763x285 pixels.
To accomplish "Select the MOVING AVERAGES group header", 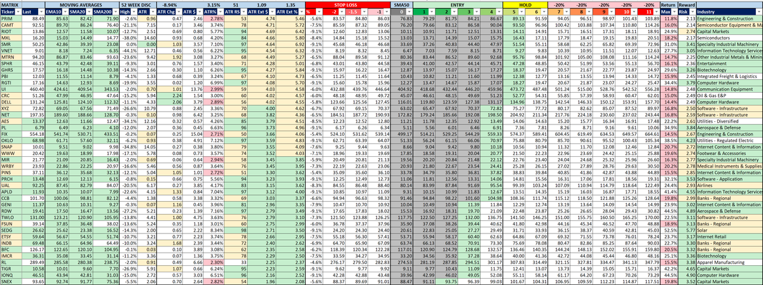I will [81, 5].
